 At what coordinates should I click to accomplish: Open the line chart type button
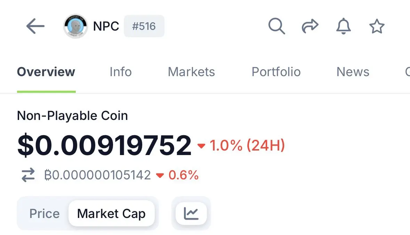tap(191, 213)
